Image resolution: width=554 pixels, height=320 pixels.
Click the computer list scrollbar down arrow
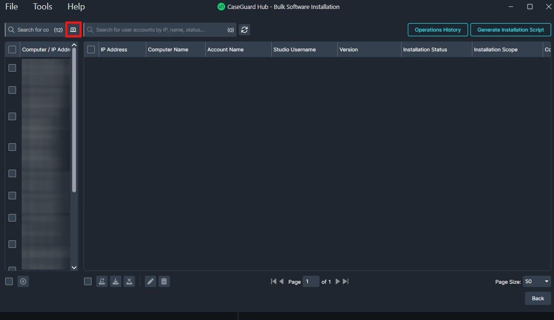click(x=74, y=267)
